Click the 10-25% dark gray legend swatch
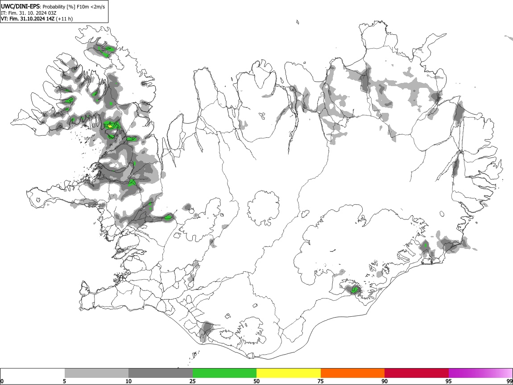Viewport: 513px width, 385px height. (161, 373)
